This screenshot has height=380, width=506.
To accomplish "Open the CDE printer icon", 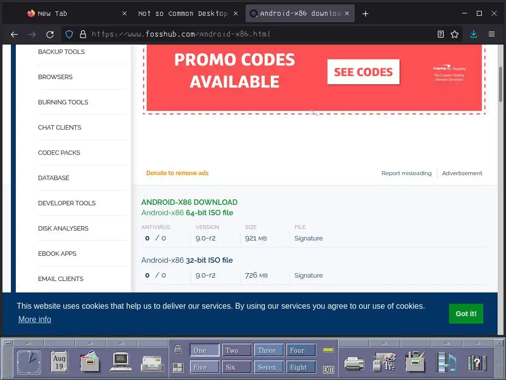I will point(354,364).
